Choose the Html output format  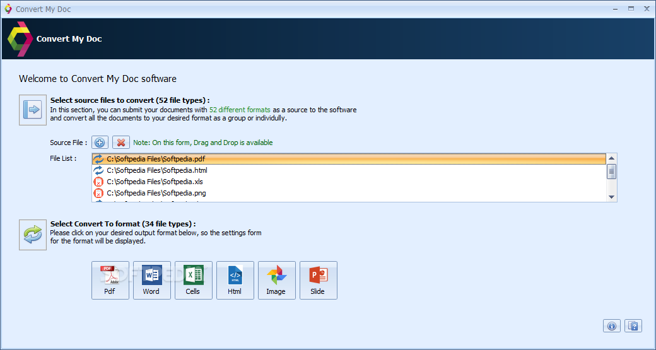tap(235, 280)
